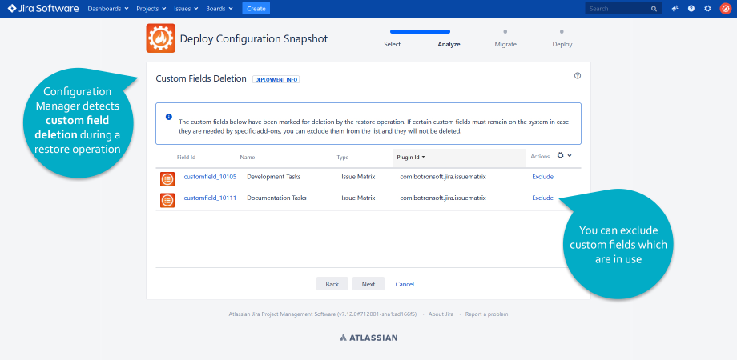Viewport: 737px width, 360px height.
Task: Select the Select wizard step
Action: 392,44
